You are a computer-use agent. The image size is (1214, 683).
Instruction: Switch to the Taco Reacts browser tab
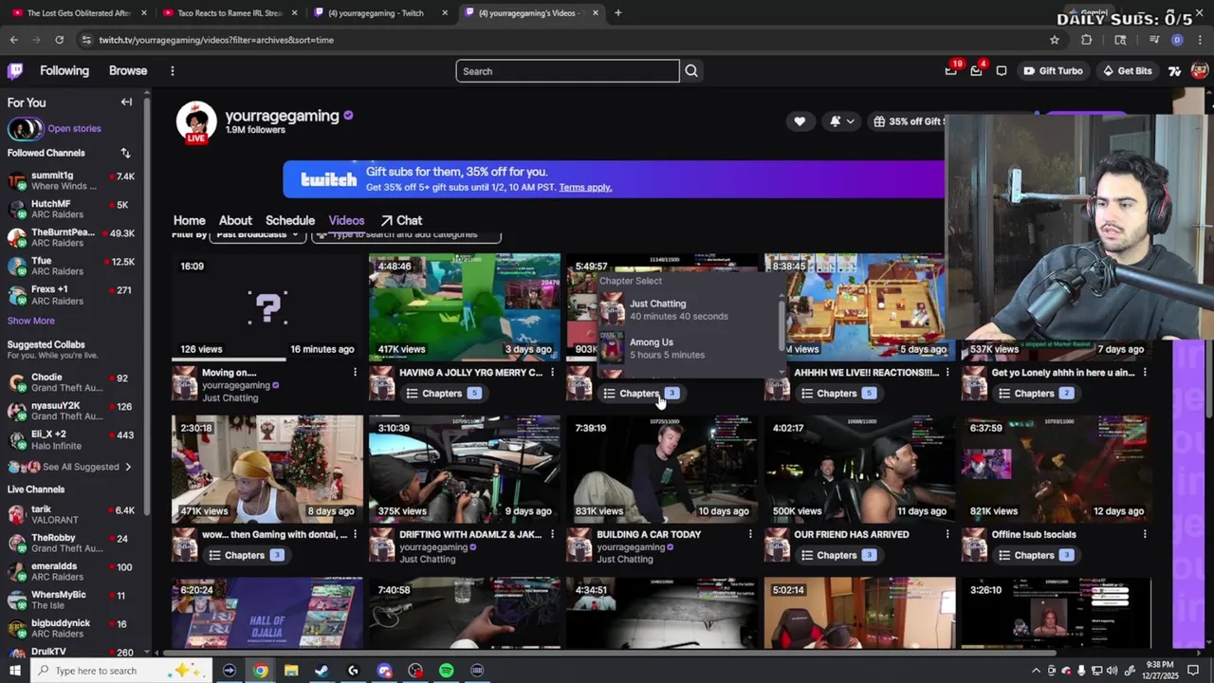pyautogui.click(x=228, y=13)
